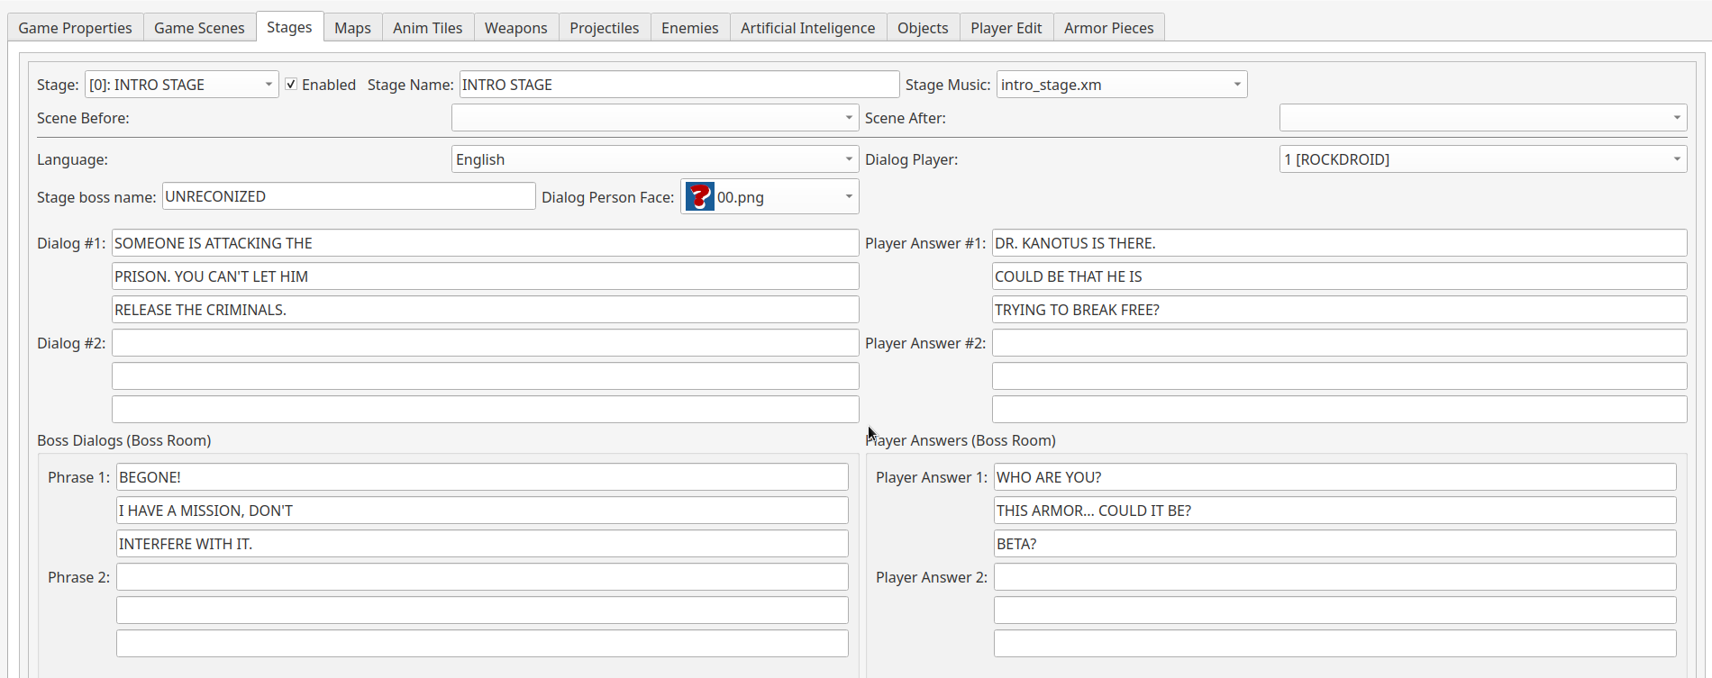Click the BEGONE! Phrase 1 field
1712x678 pixels.
click(x=482, y=477)
